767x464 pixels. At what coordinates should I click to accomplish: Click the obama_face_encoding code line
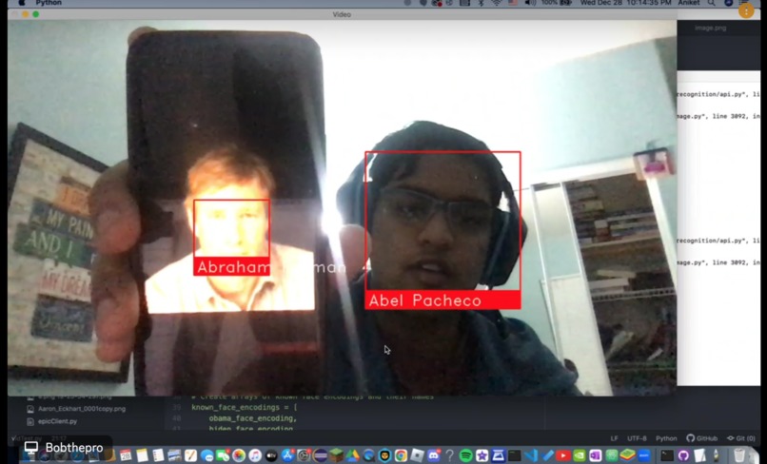pos(253,418)
